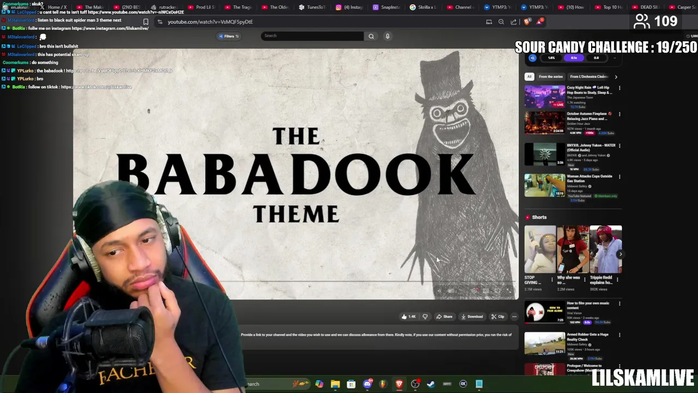Image resolution: width=698 pixels, height=393 pixels.
Task: Open October Autumn Fireplace video thumbnail
Action: pos(545,123)
